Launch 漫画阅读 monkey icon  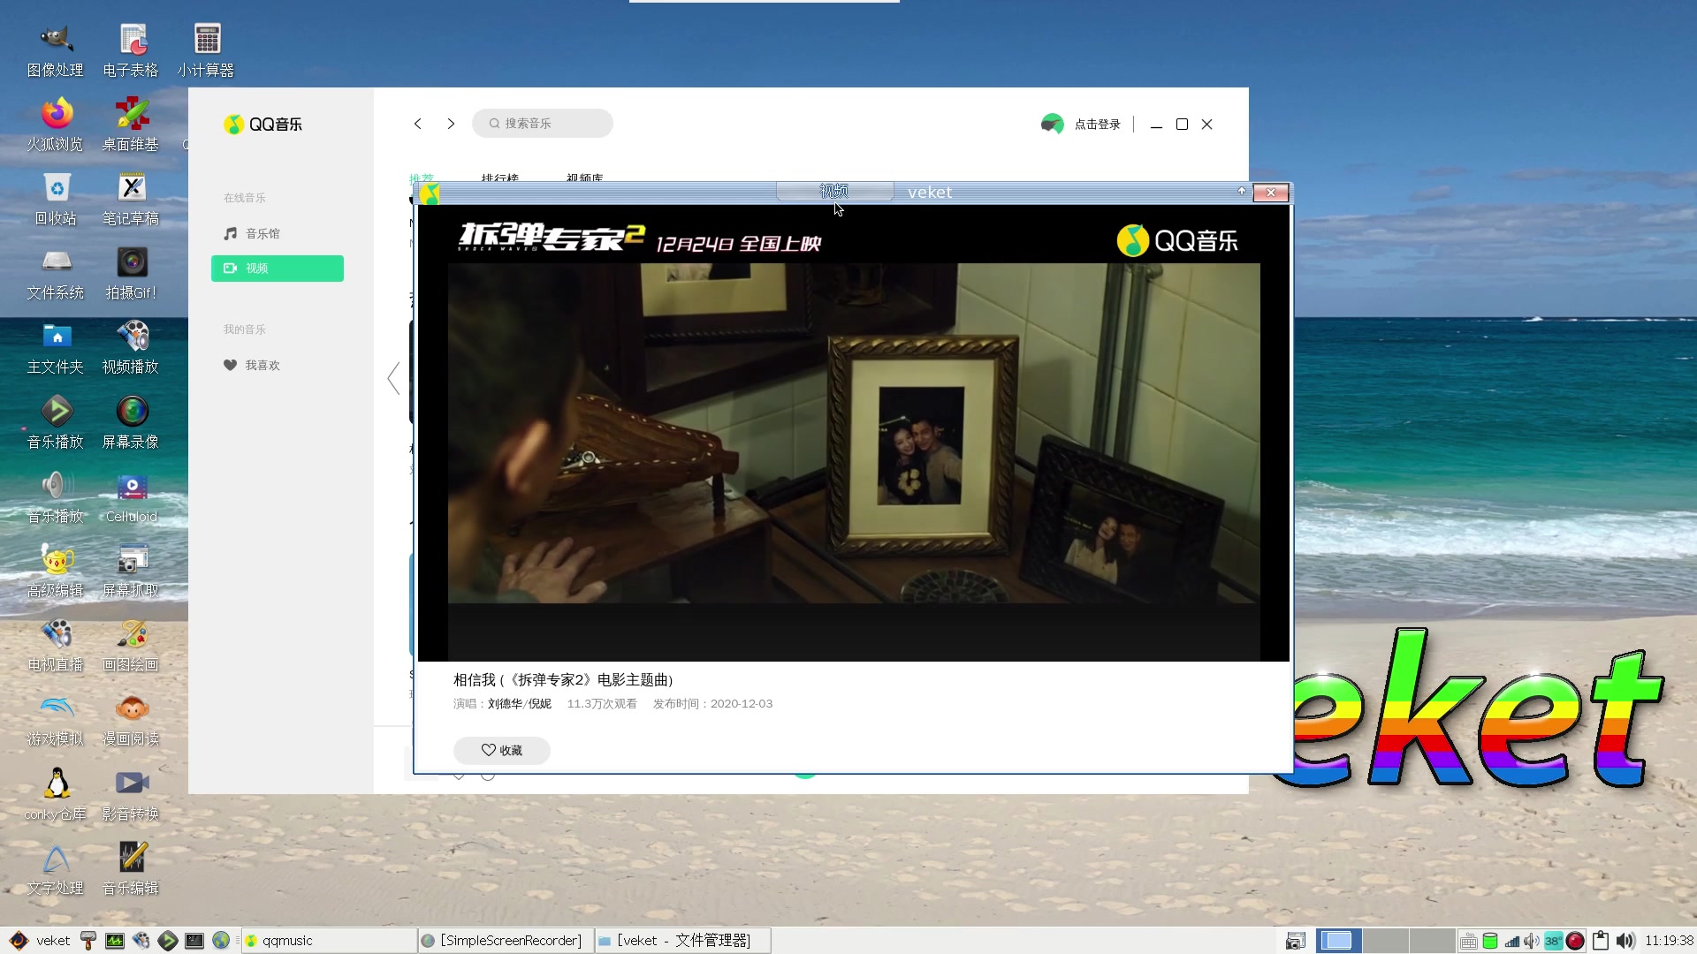131,720
